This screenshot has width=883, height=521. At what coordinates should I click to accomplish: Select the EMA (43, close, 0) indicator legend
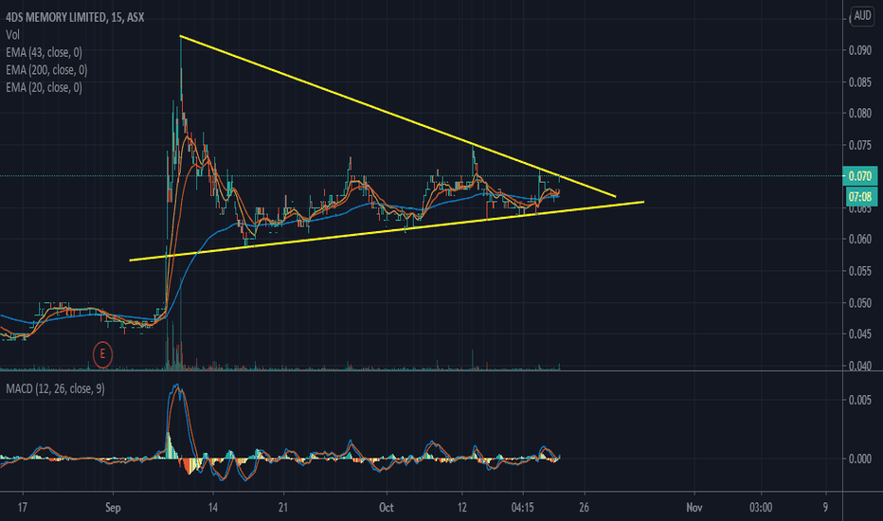coord(44,52)
